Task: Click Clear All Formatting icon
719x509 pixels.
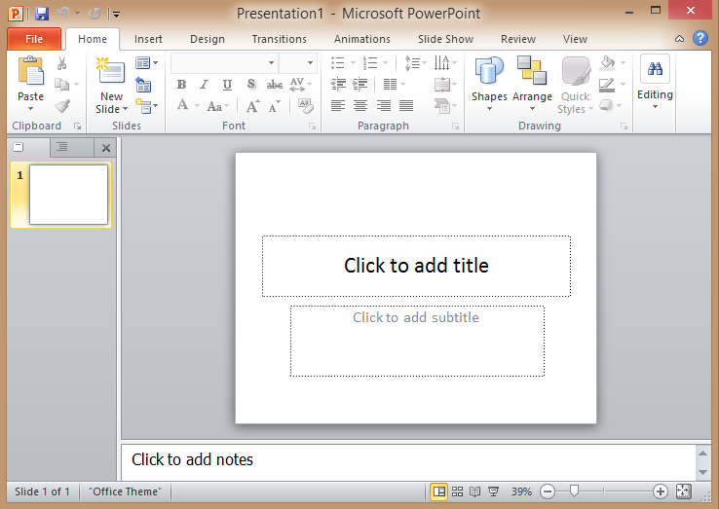Action: pyautogui.click(x=305, y=106)
